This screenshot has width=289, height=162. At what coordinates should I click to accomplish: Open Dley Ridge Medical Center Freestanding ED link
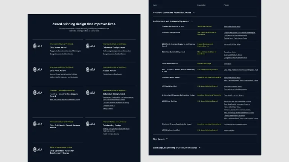point(241,70)
